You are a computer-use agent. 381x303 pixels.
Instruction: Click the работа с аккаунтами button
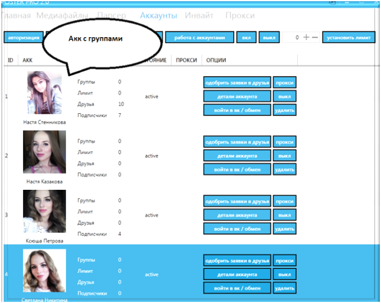(199, 37)
